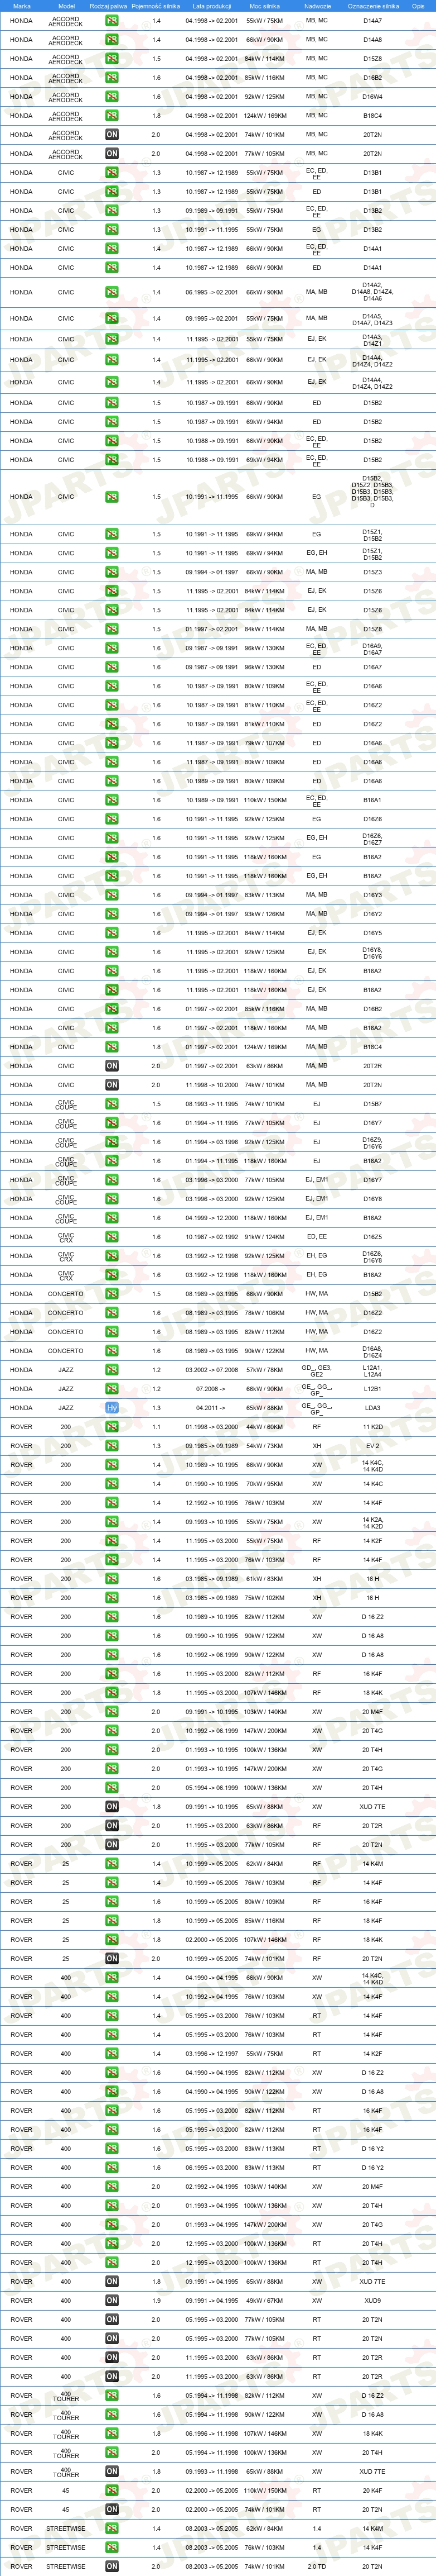The height and width of the screenshot is (2576, 436).
Task: Click the petrol icon in the Accord Aerodeck D14A7 row
Action: coord(112,21)
